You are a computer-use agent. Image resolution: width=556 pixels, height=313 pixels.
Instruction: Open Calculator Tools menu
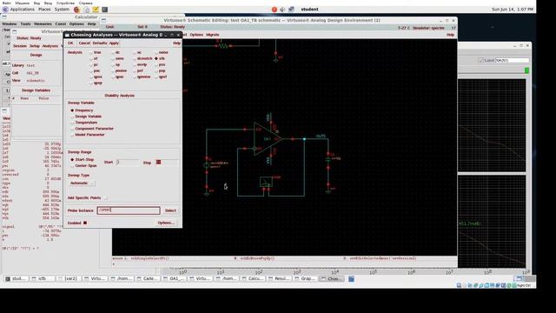point(25,23)
